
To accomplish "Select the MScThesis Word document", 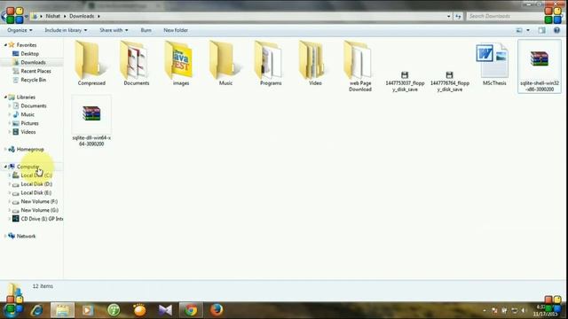I will click(x=494, y=64).
